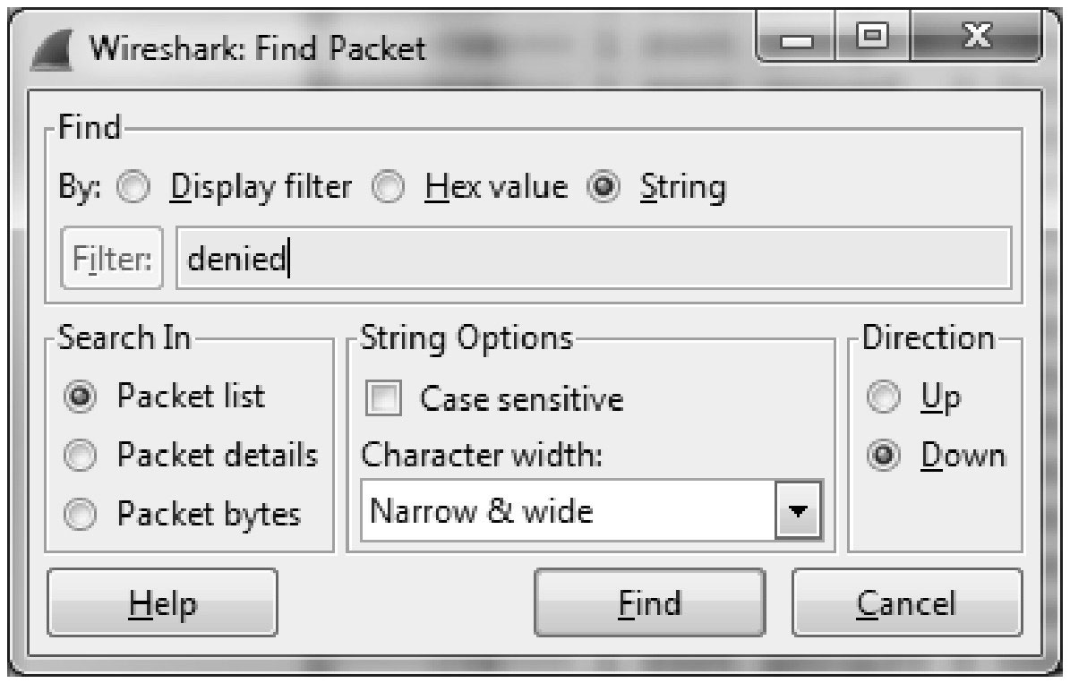
Task: Enable the Case sensitive checkbox
Action: [x=383, y=397]
